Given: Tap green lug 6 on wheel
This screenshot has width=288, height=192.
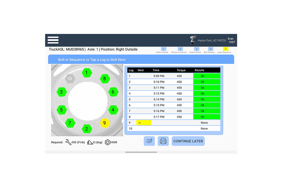Looking at the screenshot, I should pos(113,92).
